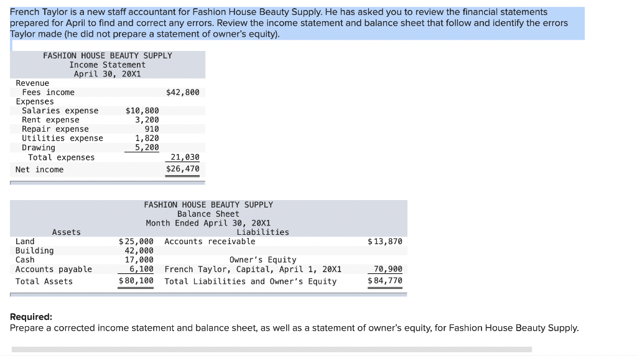Select the Total expenses label

(62, 157)
